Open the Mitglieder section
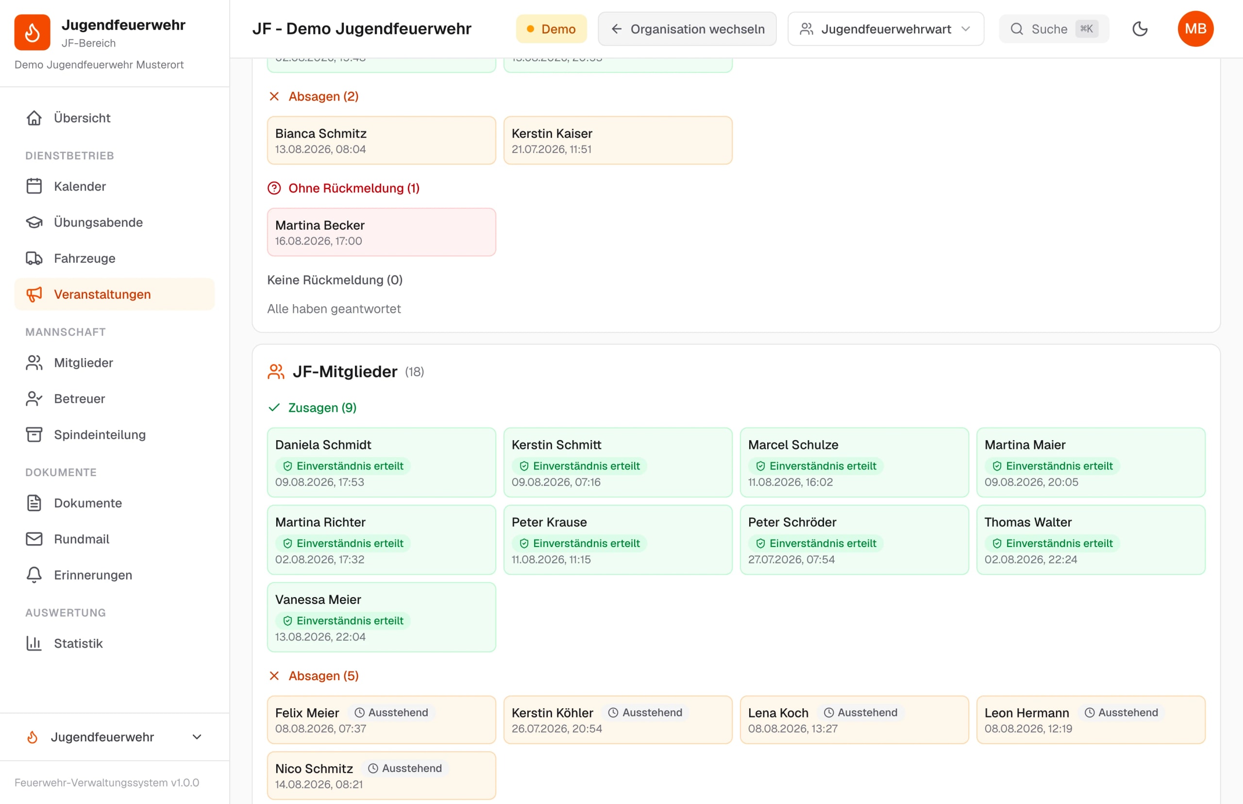This screenshot has width=1243, height=804. [x=114, y=363]
